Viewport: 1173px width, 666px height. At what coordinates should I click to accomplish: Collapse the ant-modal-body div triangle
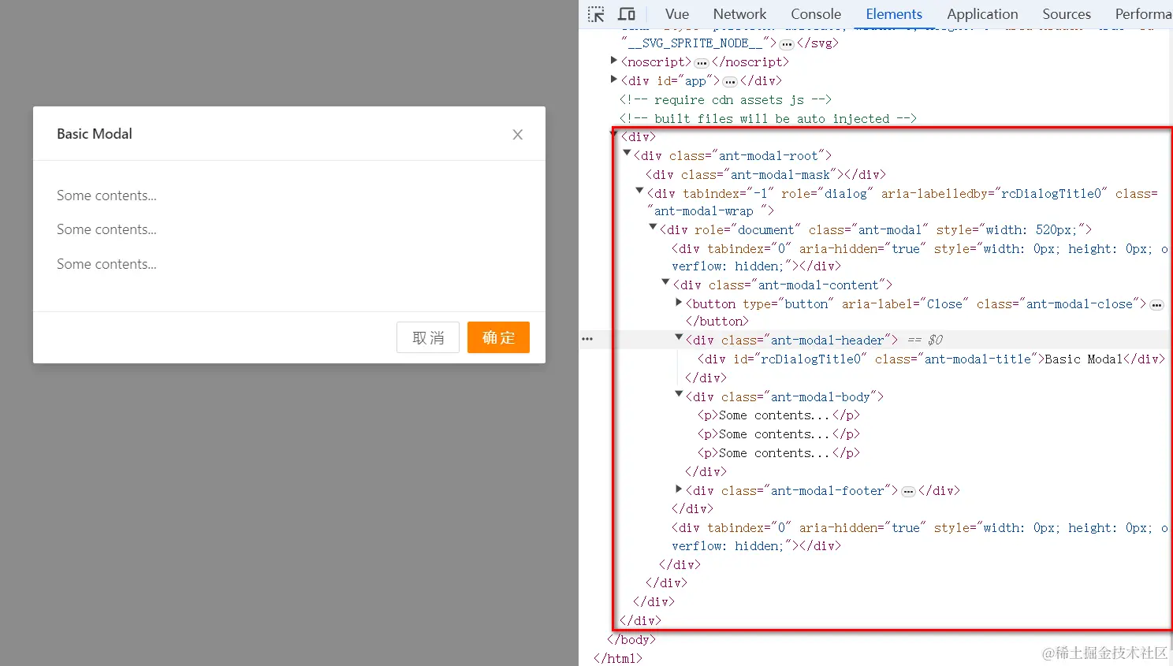pos(679,395)
